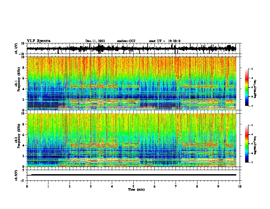
Task: Click the ch.1 voltage waveform trace
Action: [x=131, y=48]
